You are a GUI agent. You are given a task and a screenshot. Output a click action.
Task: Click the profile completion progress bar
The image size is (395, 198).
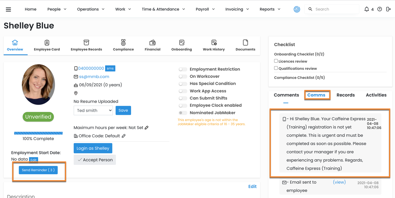click(x=38, y=133)
